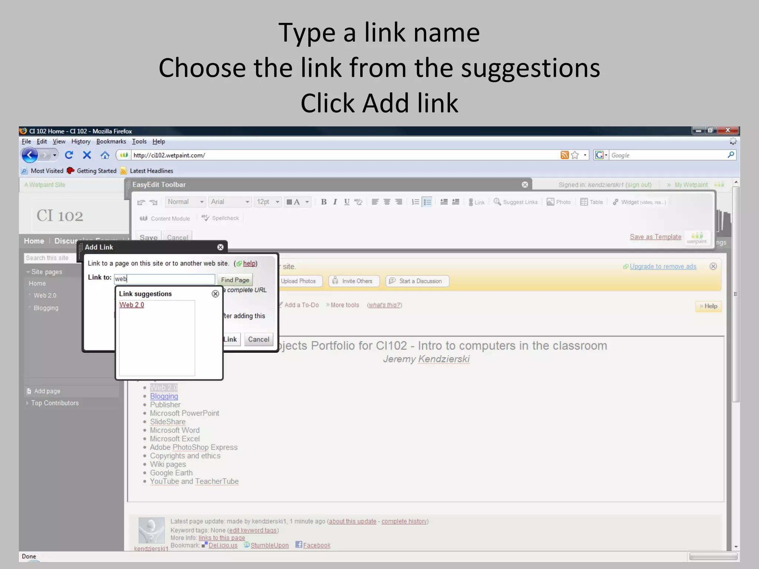The width and height of the screenshot is (759, 569).
Task: Click the Upgrade to remove ads link
Action: pyautogui.click(x=663, y=266)
